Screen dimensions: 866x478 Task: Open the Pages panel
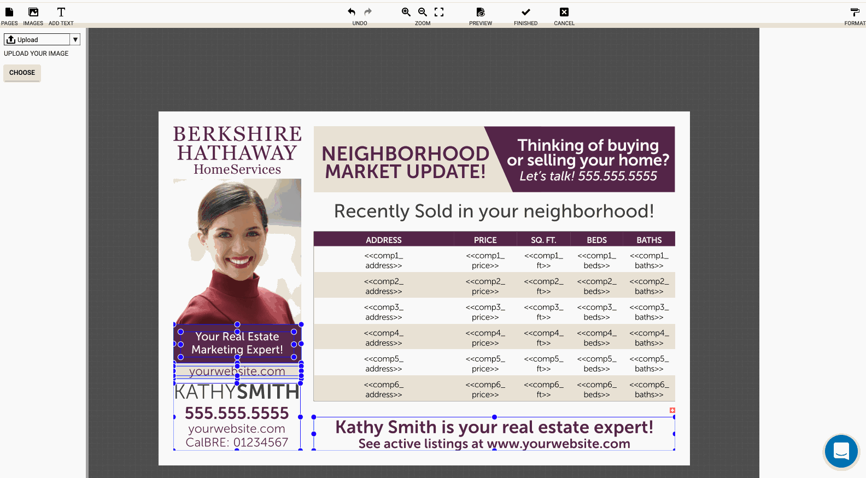(x=9, y=16)
